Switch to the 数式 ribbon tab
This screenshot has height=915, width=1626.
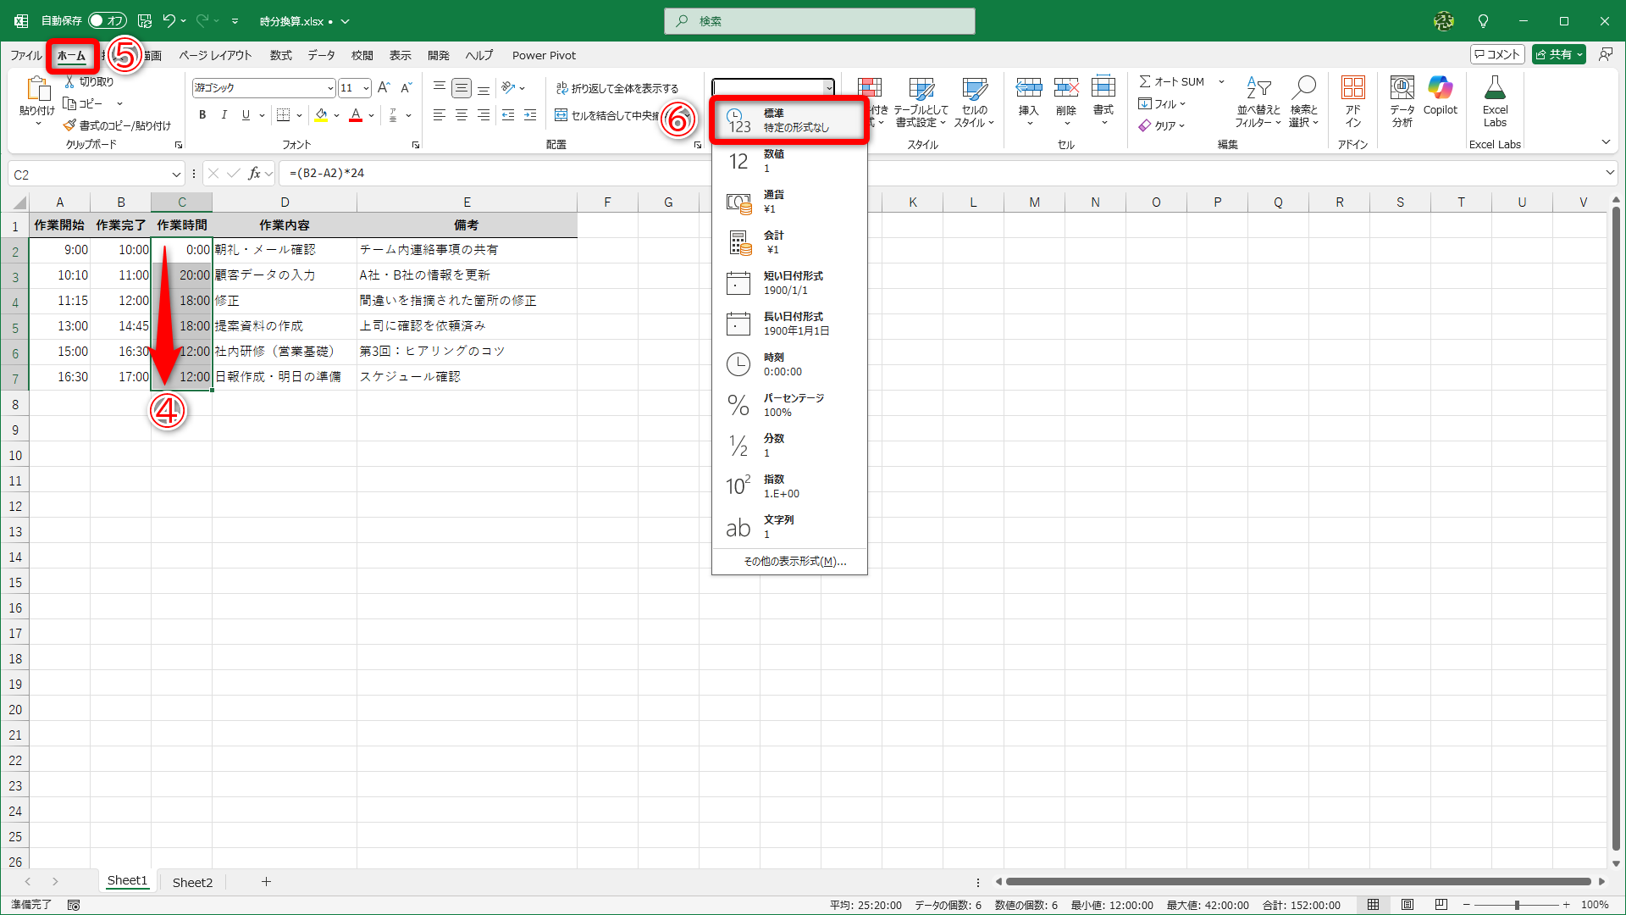[x=280, y=55]
